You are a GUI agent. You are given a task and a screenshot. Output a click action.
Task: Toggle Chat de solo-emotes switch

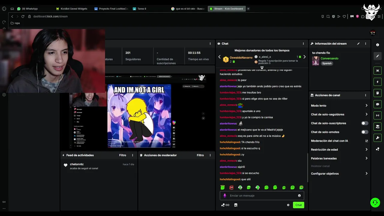[364, 132]
